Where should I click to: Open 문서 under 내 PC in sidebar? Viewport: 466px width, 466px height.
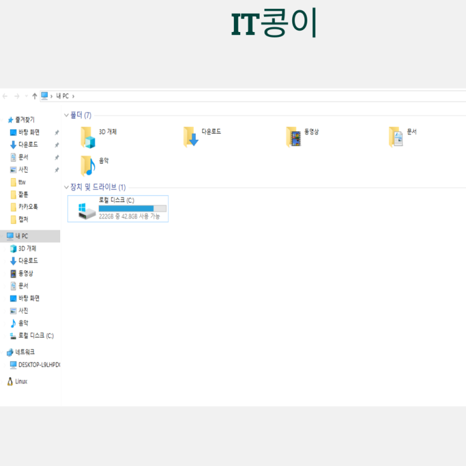(x=23, y=286)
